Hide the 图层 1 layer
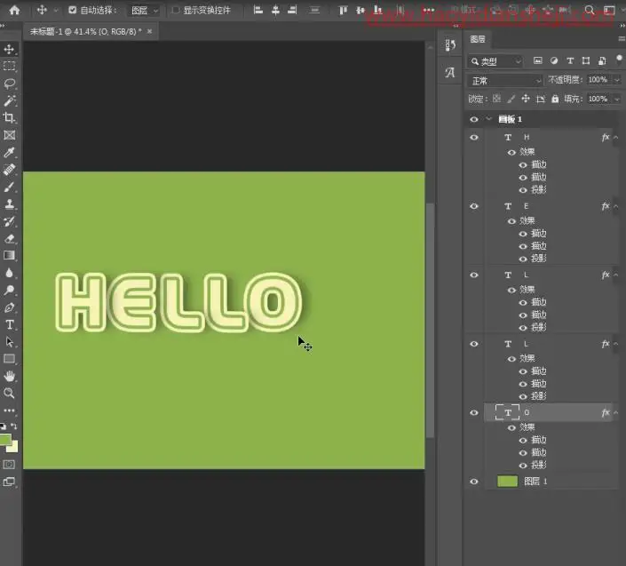The image size is (626, 566). pyautogui.click(x=474, y=482)
